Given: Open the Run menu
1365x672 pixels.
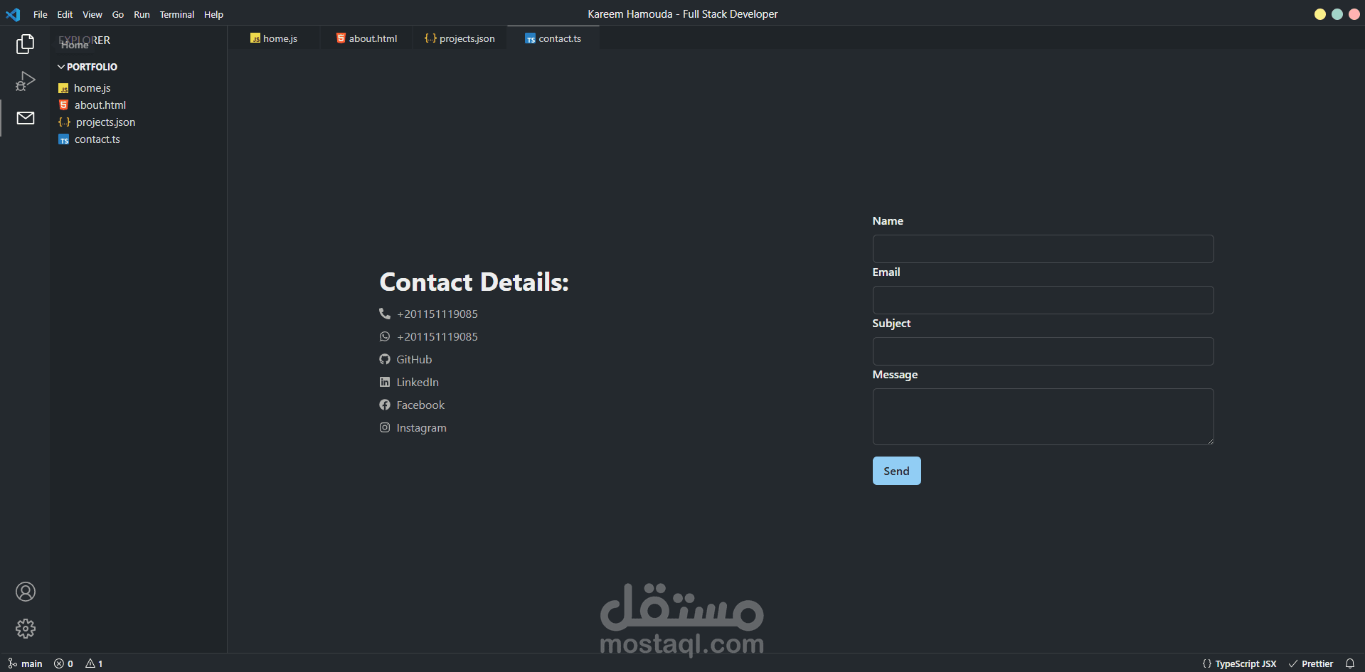Looking at the screenshot, I should click(142, 14).
